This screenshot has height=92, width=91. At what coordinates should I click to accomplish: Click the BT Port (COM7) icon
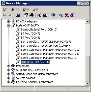point(18,34)
